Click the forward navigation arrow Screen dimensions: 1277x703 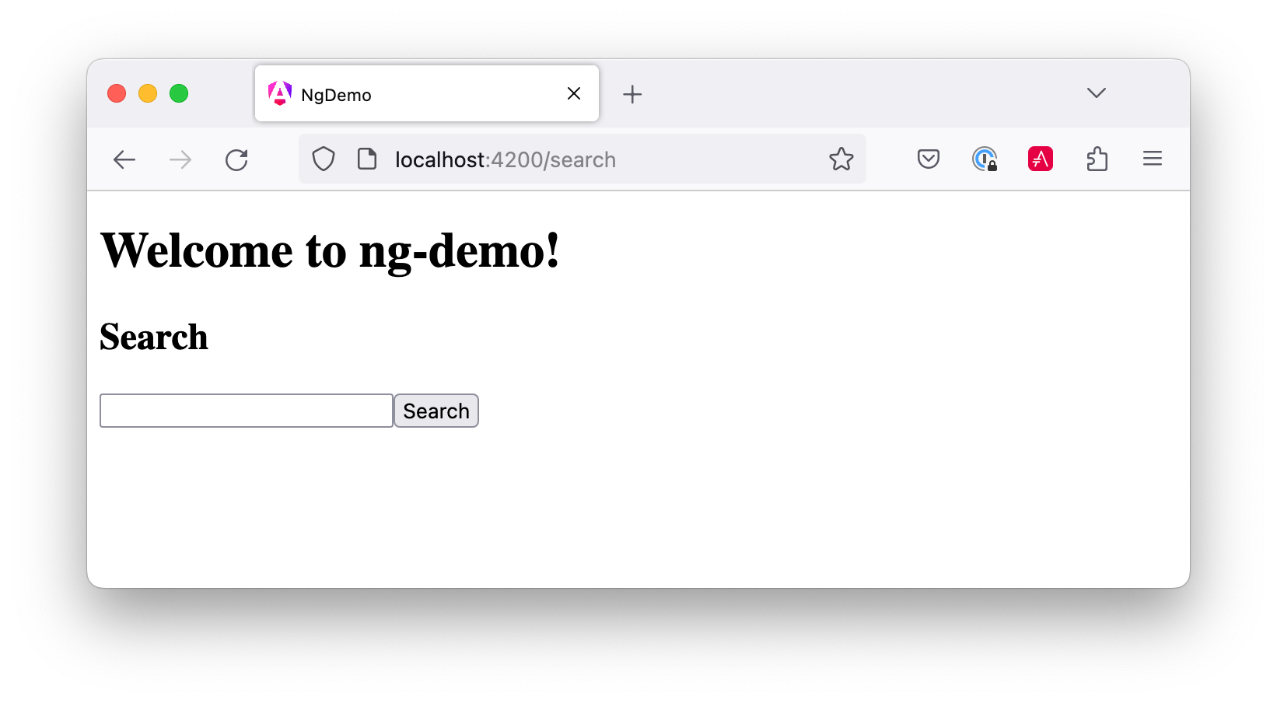[x=180, y=160]
